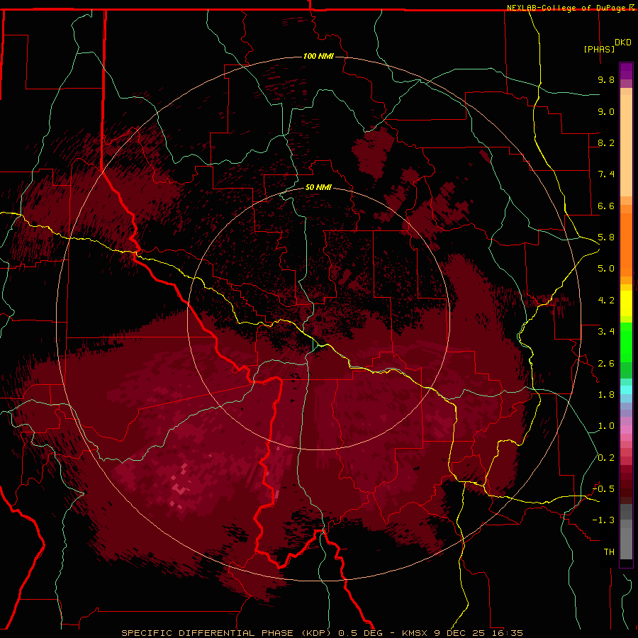This screenshot has height=638, width=638.
Task: Click the 9 DEC 25 16:35 timestamp
Action: pos(478,633)
